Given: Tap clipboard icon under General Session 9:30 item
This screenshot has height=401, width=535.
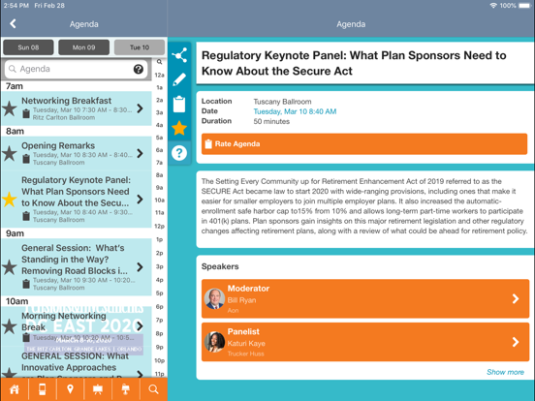Looking at the screenshot, I should coord(26,284).
